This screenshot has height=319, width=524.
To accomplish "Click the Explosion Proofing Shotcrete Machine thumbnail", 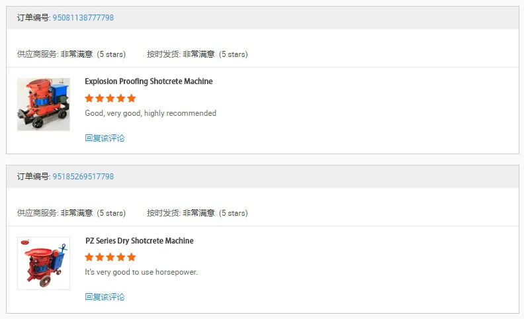I will click(x=44, y=104).
